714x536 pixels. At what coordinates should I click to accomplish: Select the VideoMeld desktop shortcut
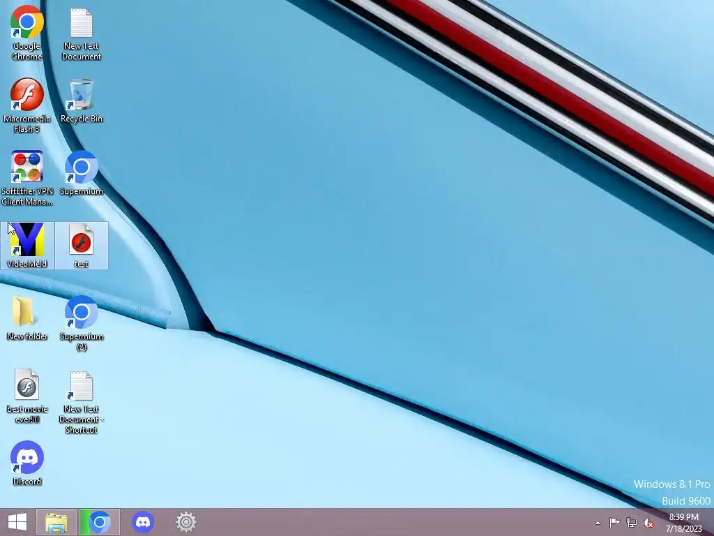[x=27, y=246]
